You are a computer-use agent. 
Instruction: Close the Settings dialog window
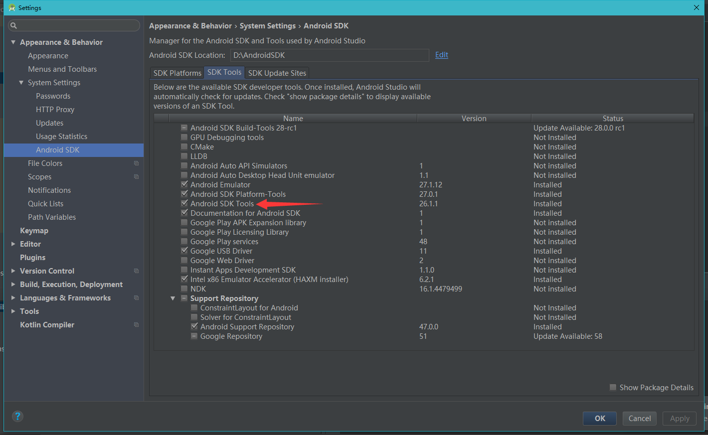click(696, 7)
